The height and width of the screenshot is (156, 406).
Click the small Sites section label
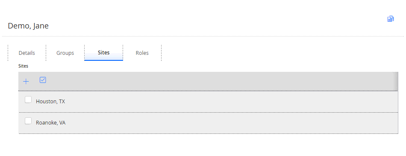coord(24,66)
